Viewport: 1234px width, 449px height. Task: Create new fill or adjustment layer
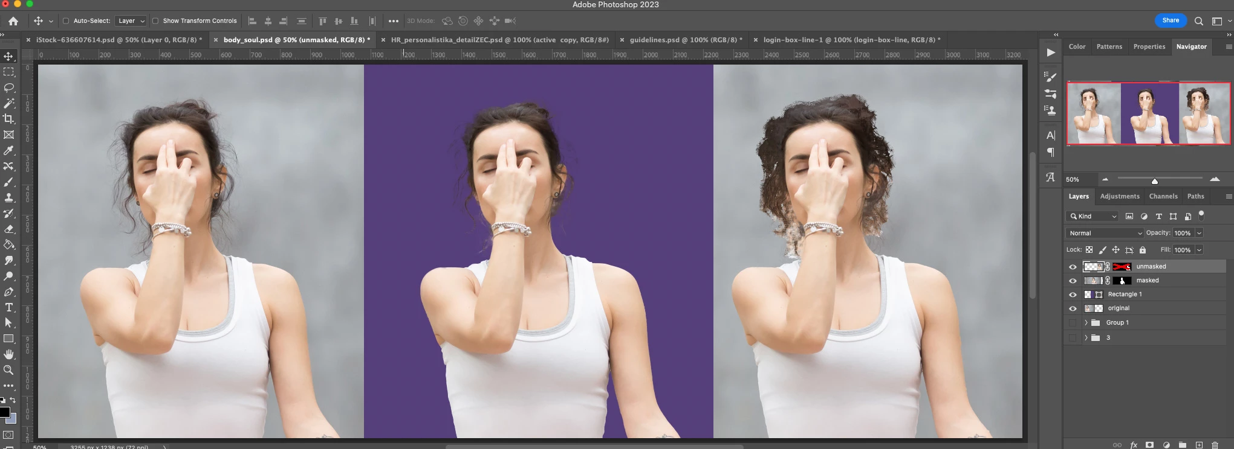click(1166, 445)
